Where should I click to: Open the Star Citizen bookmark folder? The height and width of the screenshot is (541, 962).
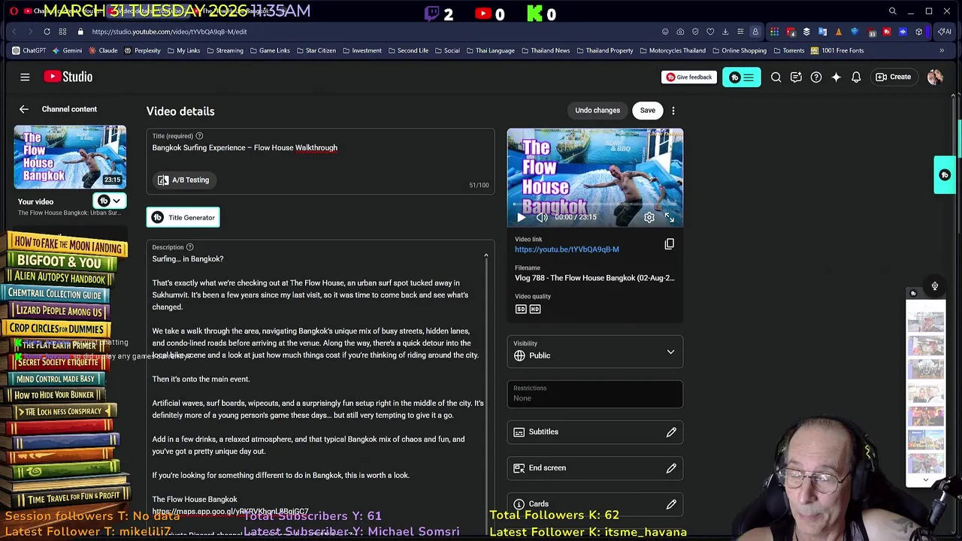(316, 50)
